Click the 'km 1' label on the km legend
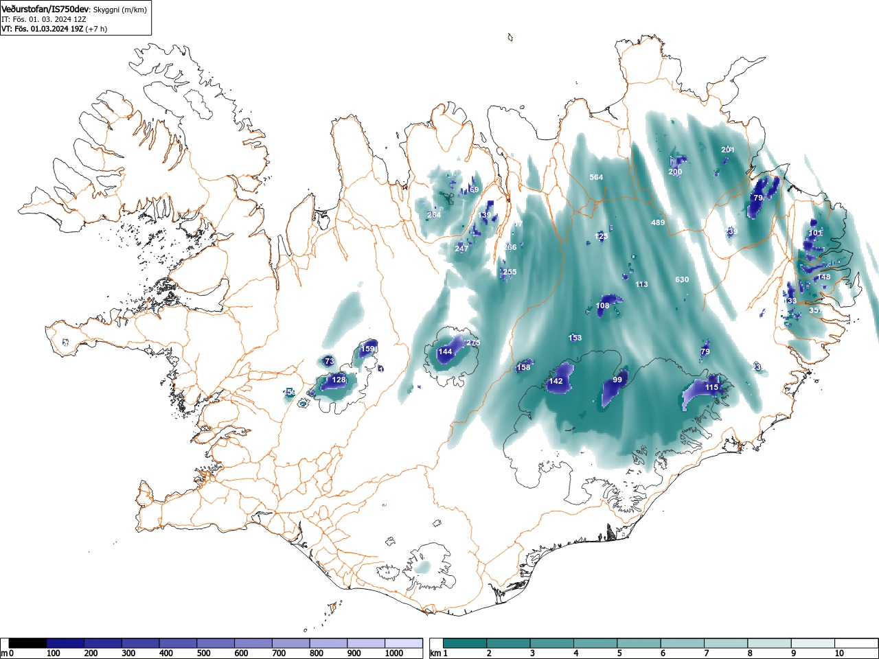This screenshot has width=879, height=659. pyautogui.click(x=439, y=654)
